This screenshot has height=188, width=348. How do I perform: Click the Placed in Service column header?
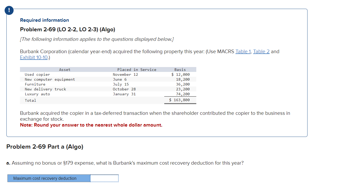[137, 69]
